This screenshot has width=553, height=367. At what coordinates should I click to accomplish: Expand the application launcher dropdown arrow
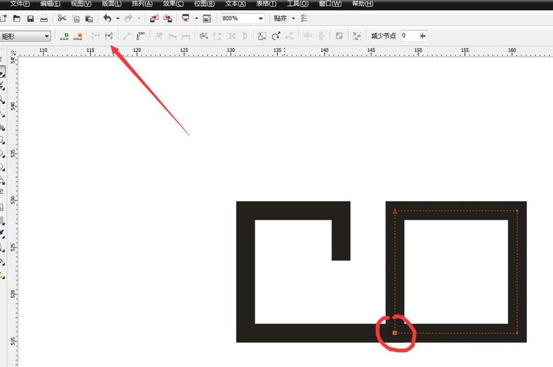tap(197, 18)
